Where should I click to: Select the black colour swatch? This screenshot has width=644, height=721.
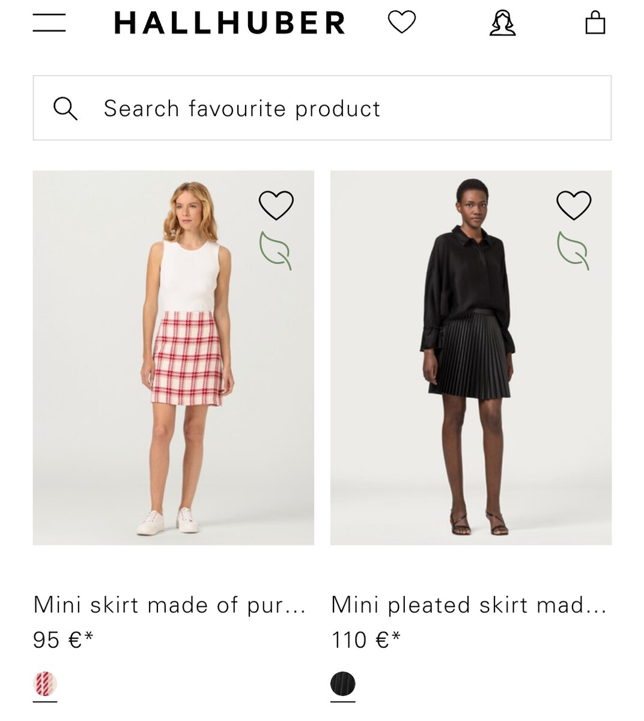point(343,684)
